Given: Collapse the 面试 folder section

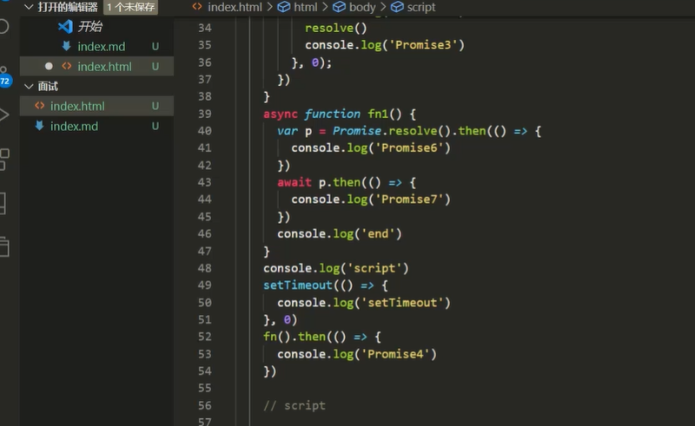Looking at the screenshot, I should tap(29, 87).
